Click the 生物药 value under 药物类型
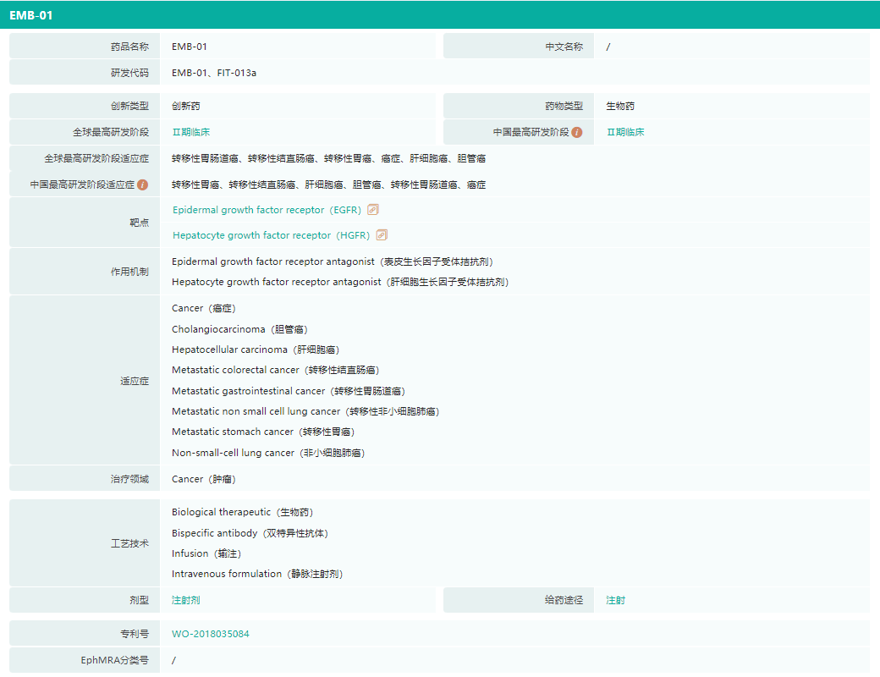This screenshot has width=880, height=677. point(620,107)
